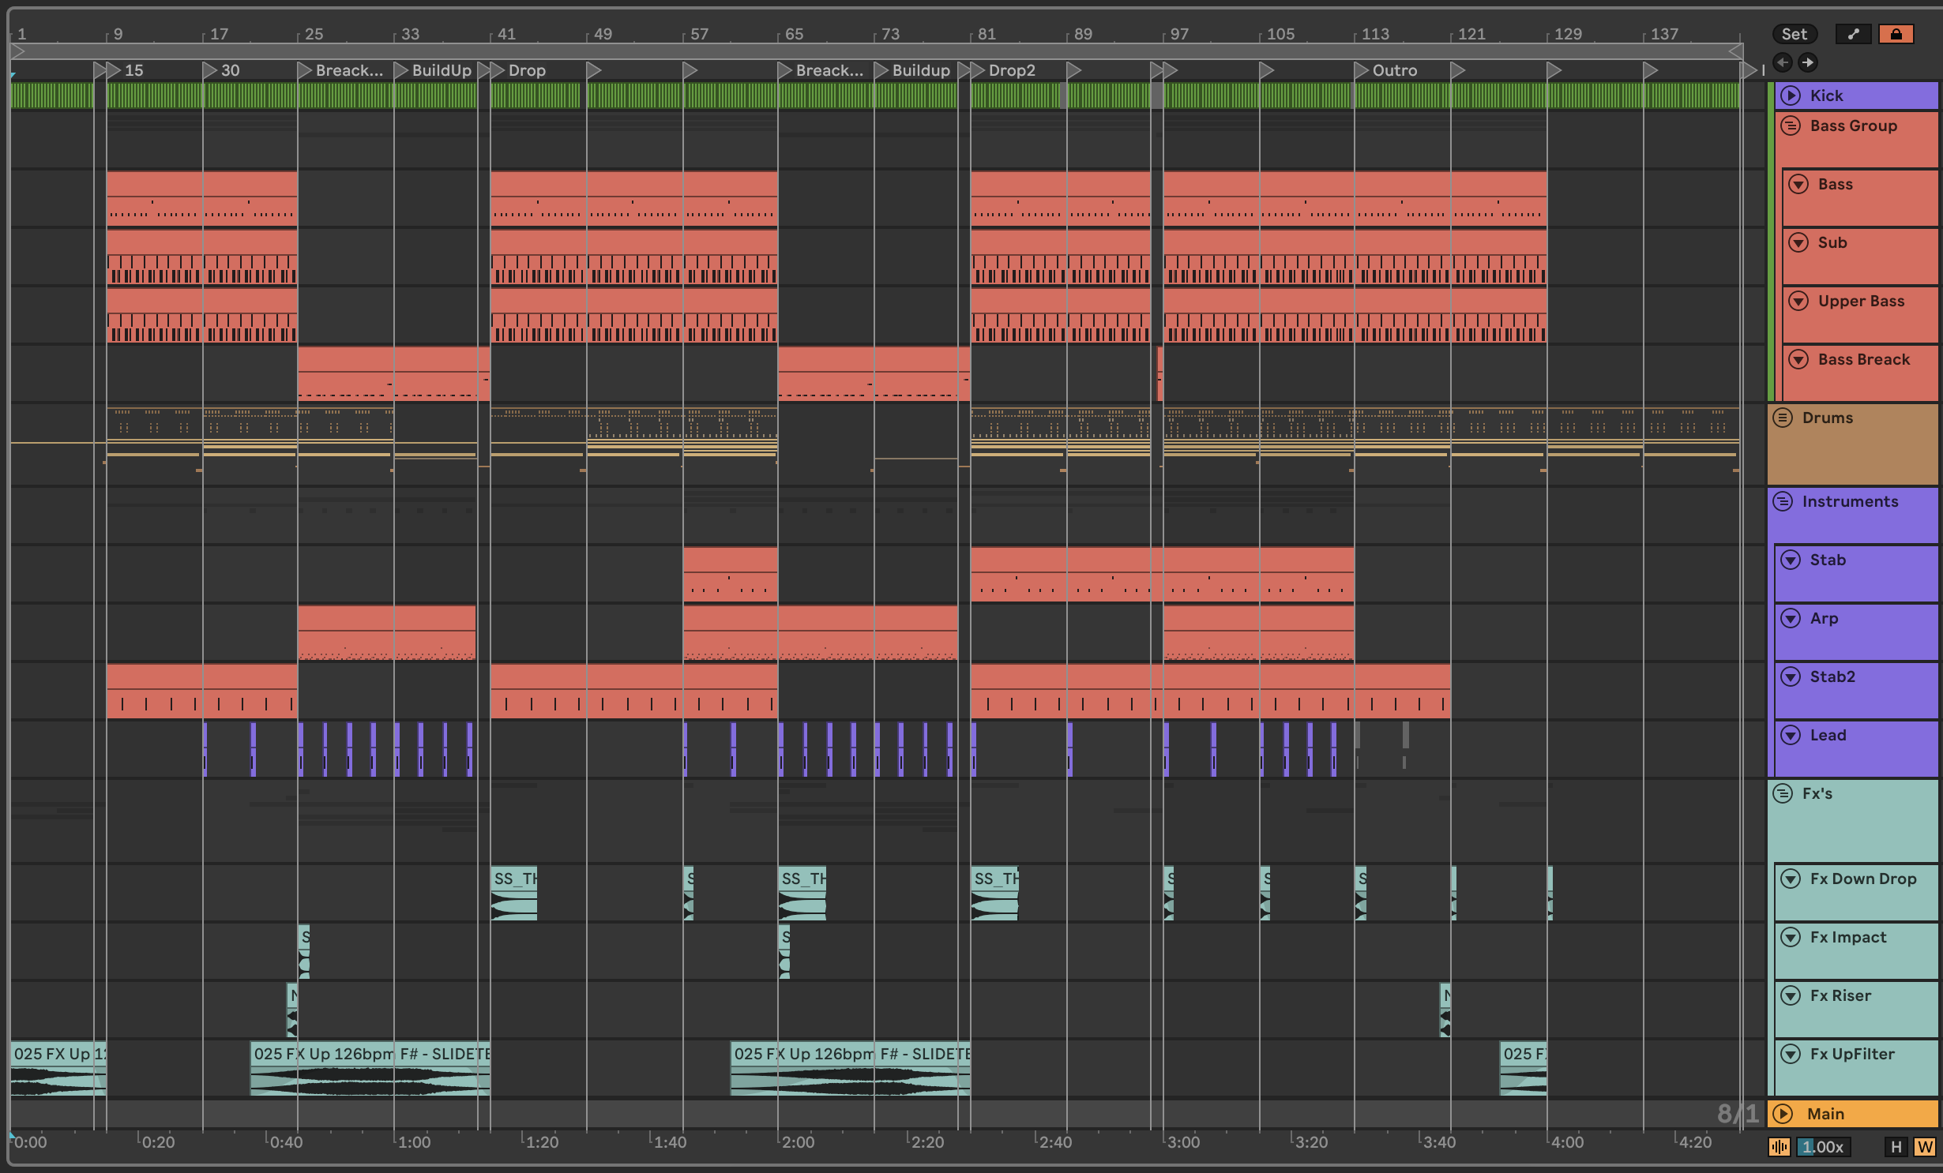Viewport: 1943px width, 1173px height.
Task: Select the Drums track header
Action: point(1851,444)
